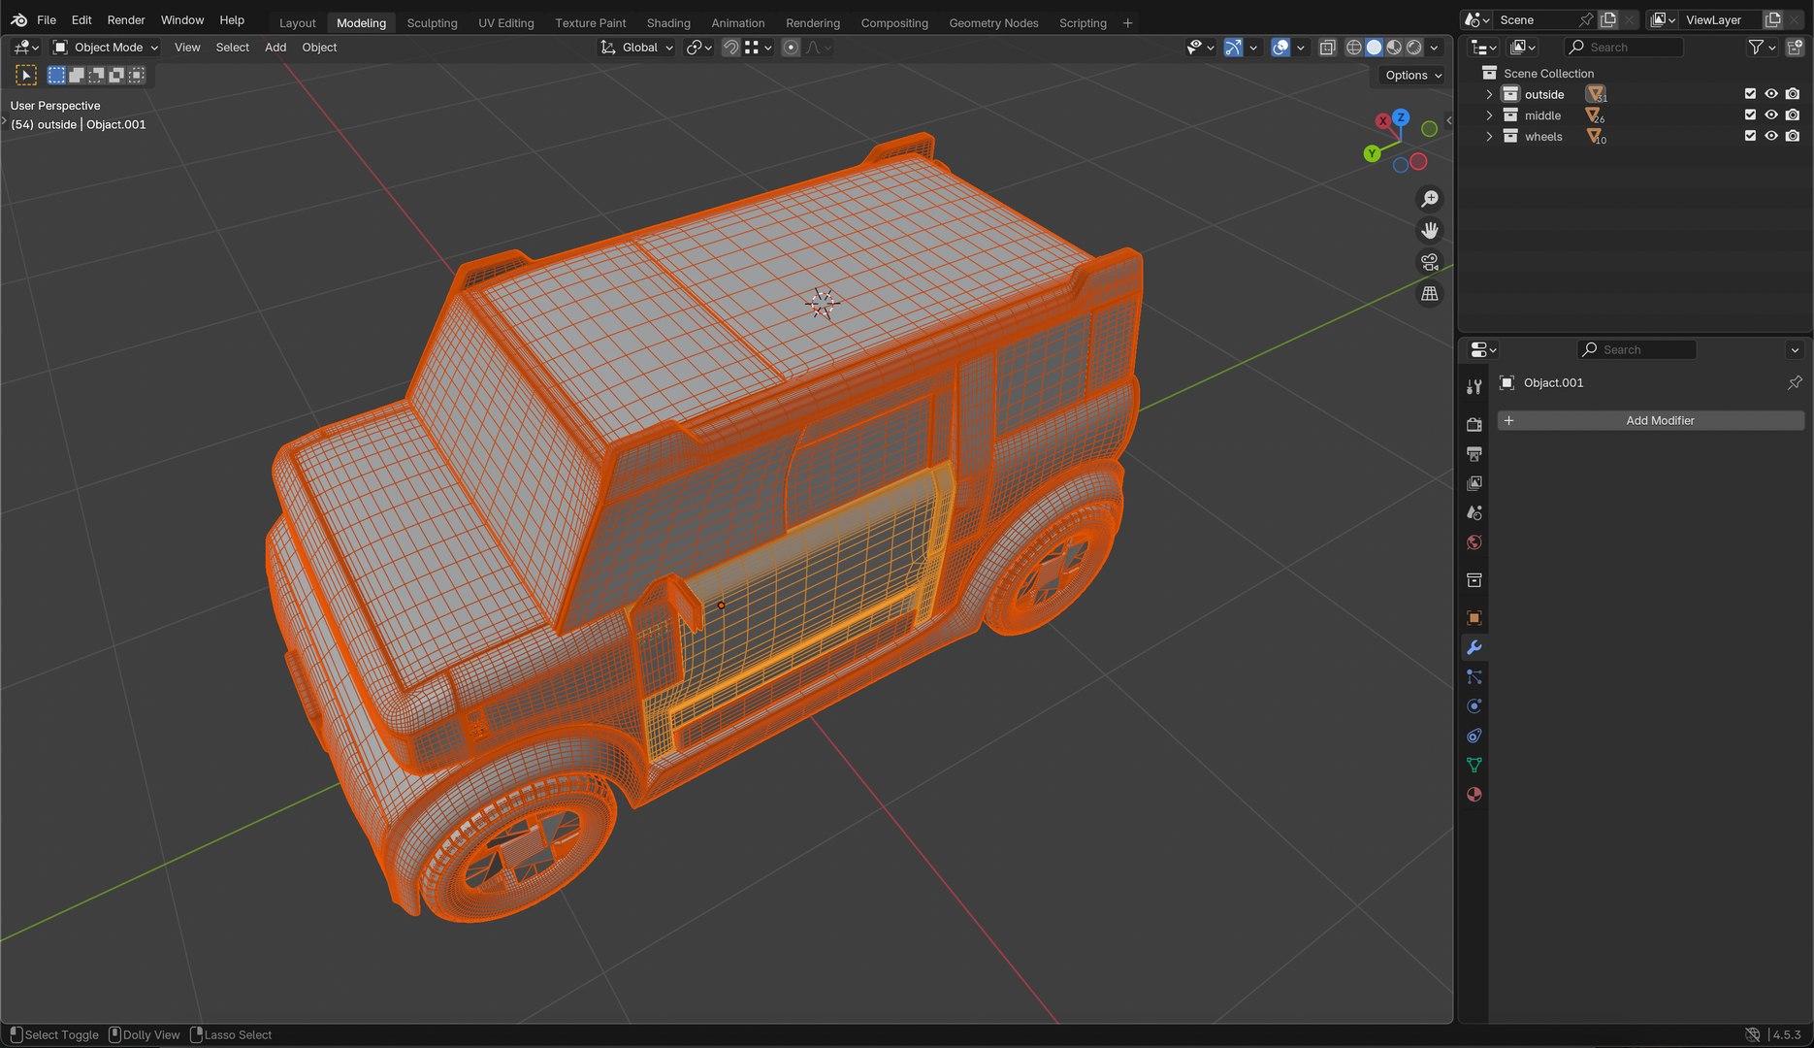Open the File menu
This screenshot has height=1048, width=1814.
(x=47, y=19)
